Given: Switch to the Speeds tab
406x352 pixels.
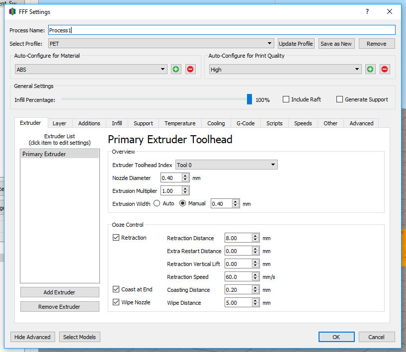Looking at the screenshot, I should (303, 123).
